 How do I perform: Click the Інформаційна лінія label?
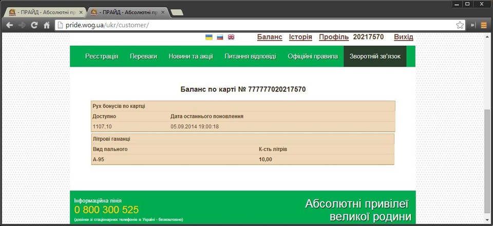98,200
